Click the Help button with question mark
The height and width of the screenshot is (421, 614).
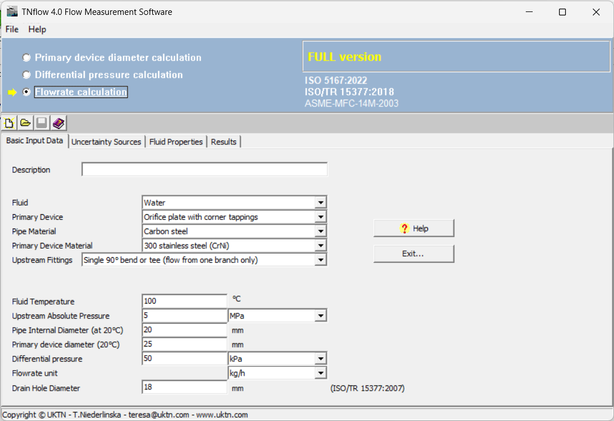point(414,229)
